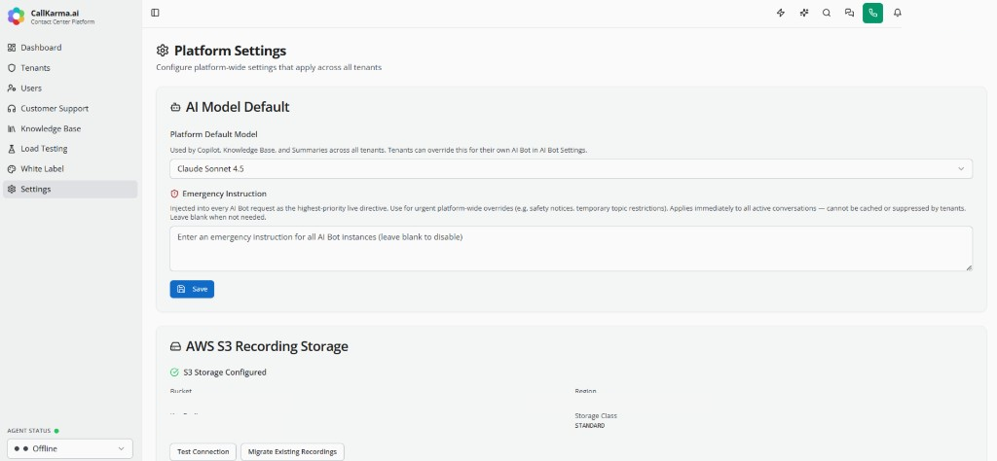Viewport: 997px width, 461px height.
Task: Click the Knowledge Base books icon
Action: 12,128
